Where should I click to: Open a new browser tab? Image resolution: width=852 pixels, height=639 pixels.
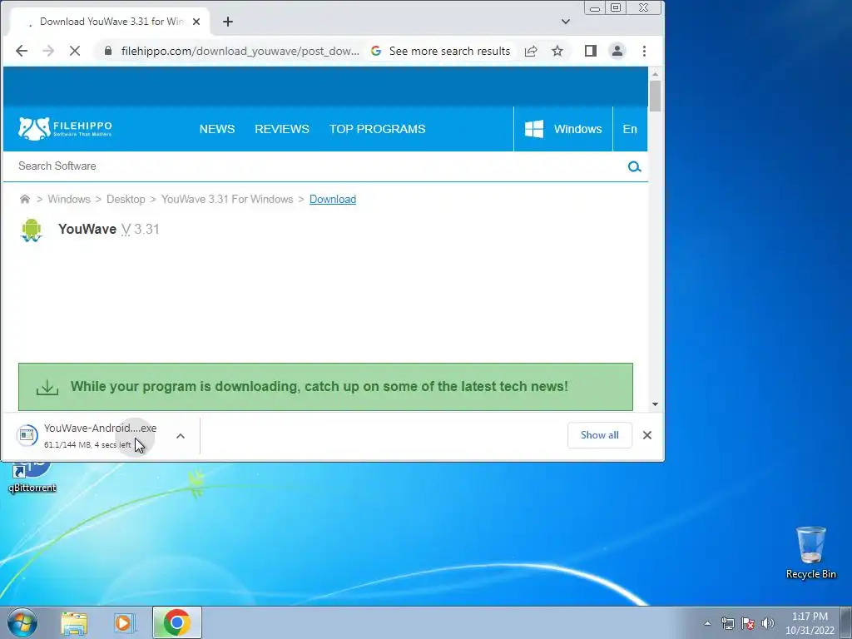click(228, 22)
